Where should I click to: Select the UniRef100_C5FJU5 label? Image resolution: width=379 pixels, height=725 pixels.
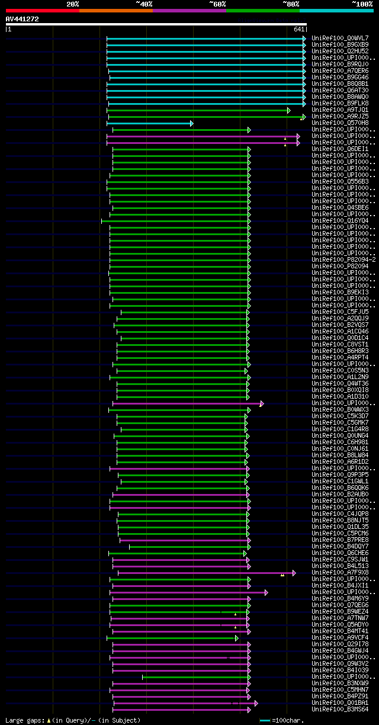point(340,312)
